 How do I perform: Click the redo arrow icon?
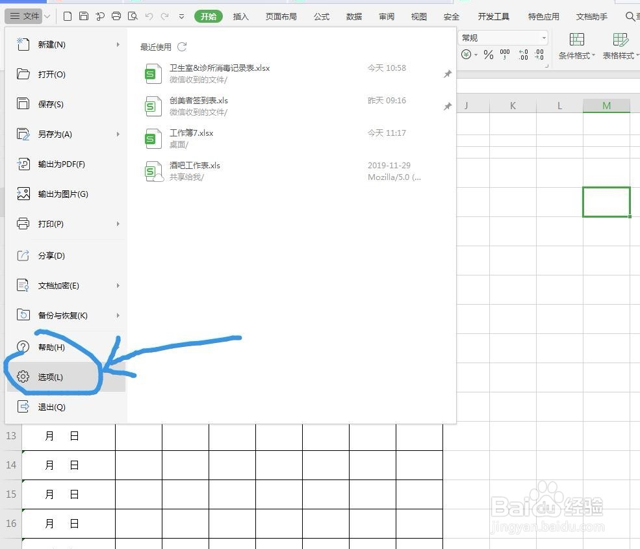click(x=165, y=16)
